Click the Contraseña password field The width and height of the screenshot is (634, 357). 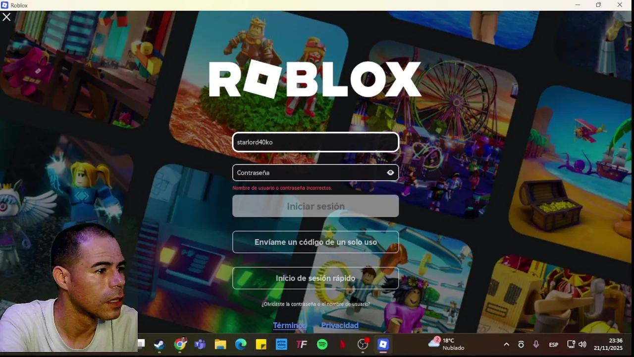(316, 173)
